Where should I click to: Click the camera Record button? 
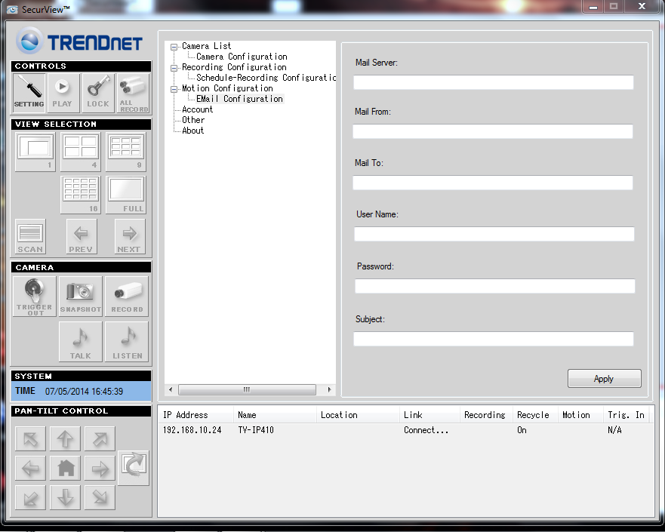coord(127,297)
